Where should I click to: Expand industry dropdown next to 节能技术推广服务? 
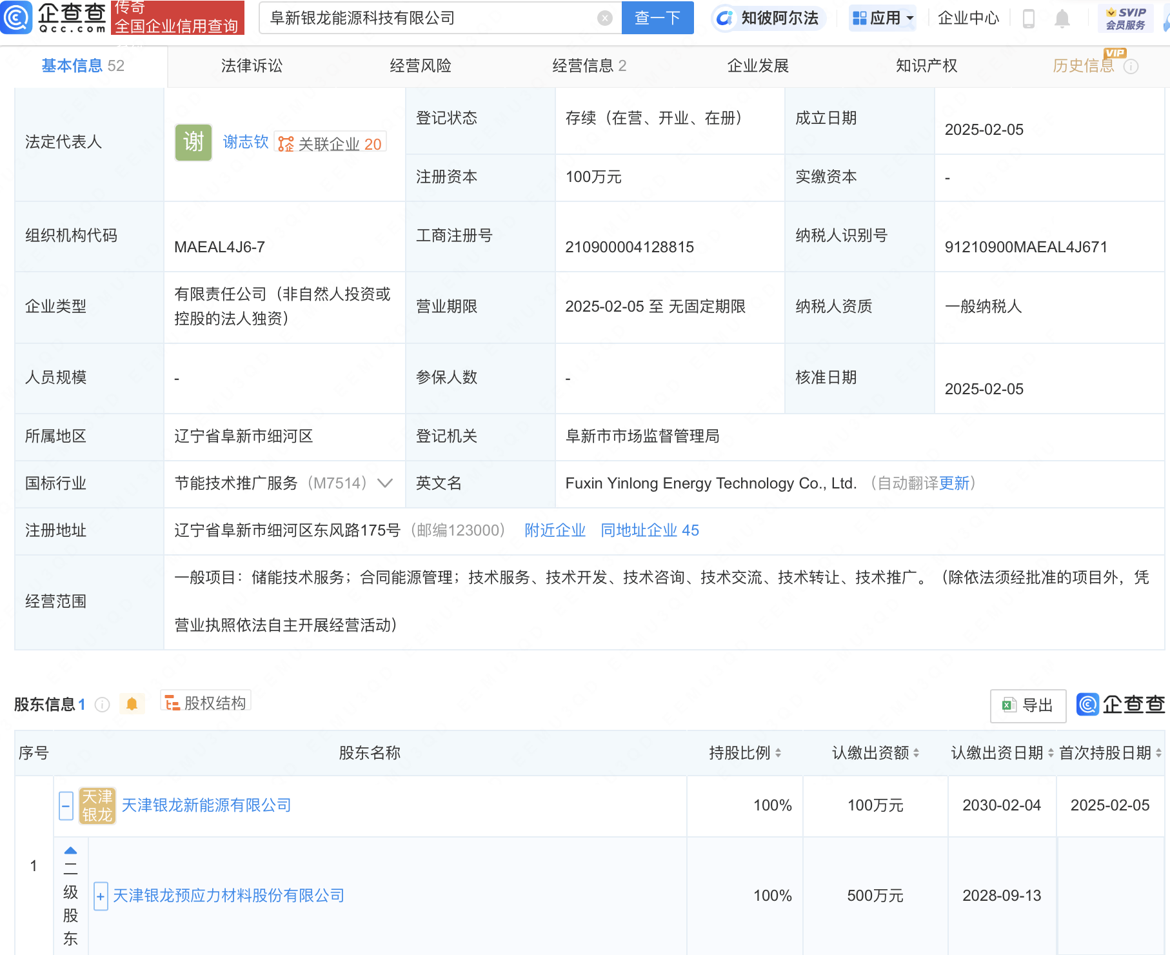click(x=385, y=483)
